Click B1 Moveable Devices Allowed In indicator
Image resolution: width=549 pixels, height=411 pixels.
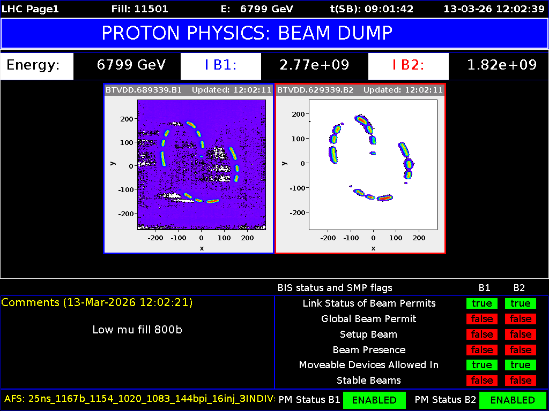[481, 365]
